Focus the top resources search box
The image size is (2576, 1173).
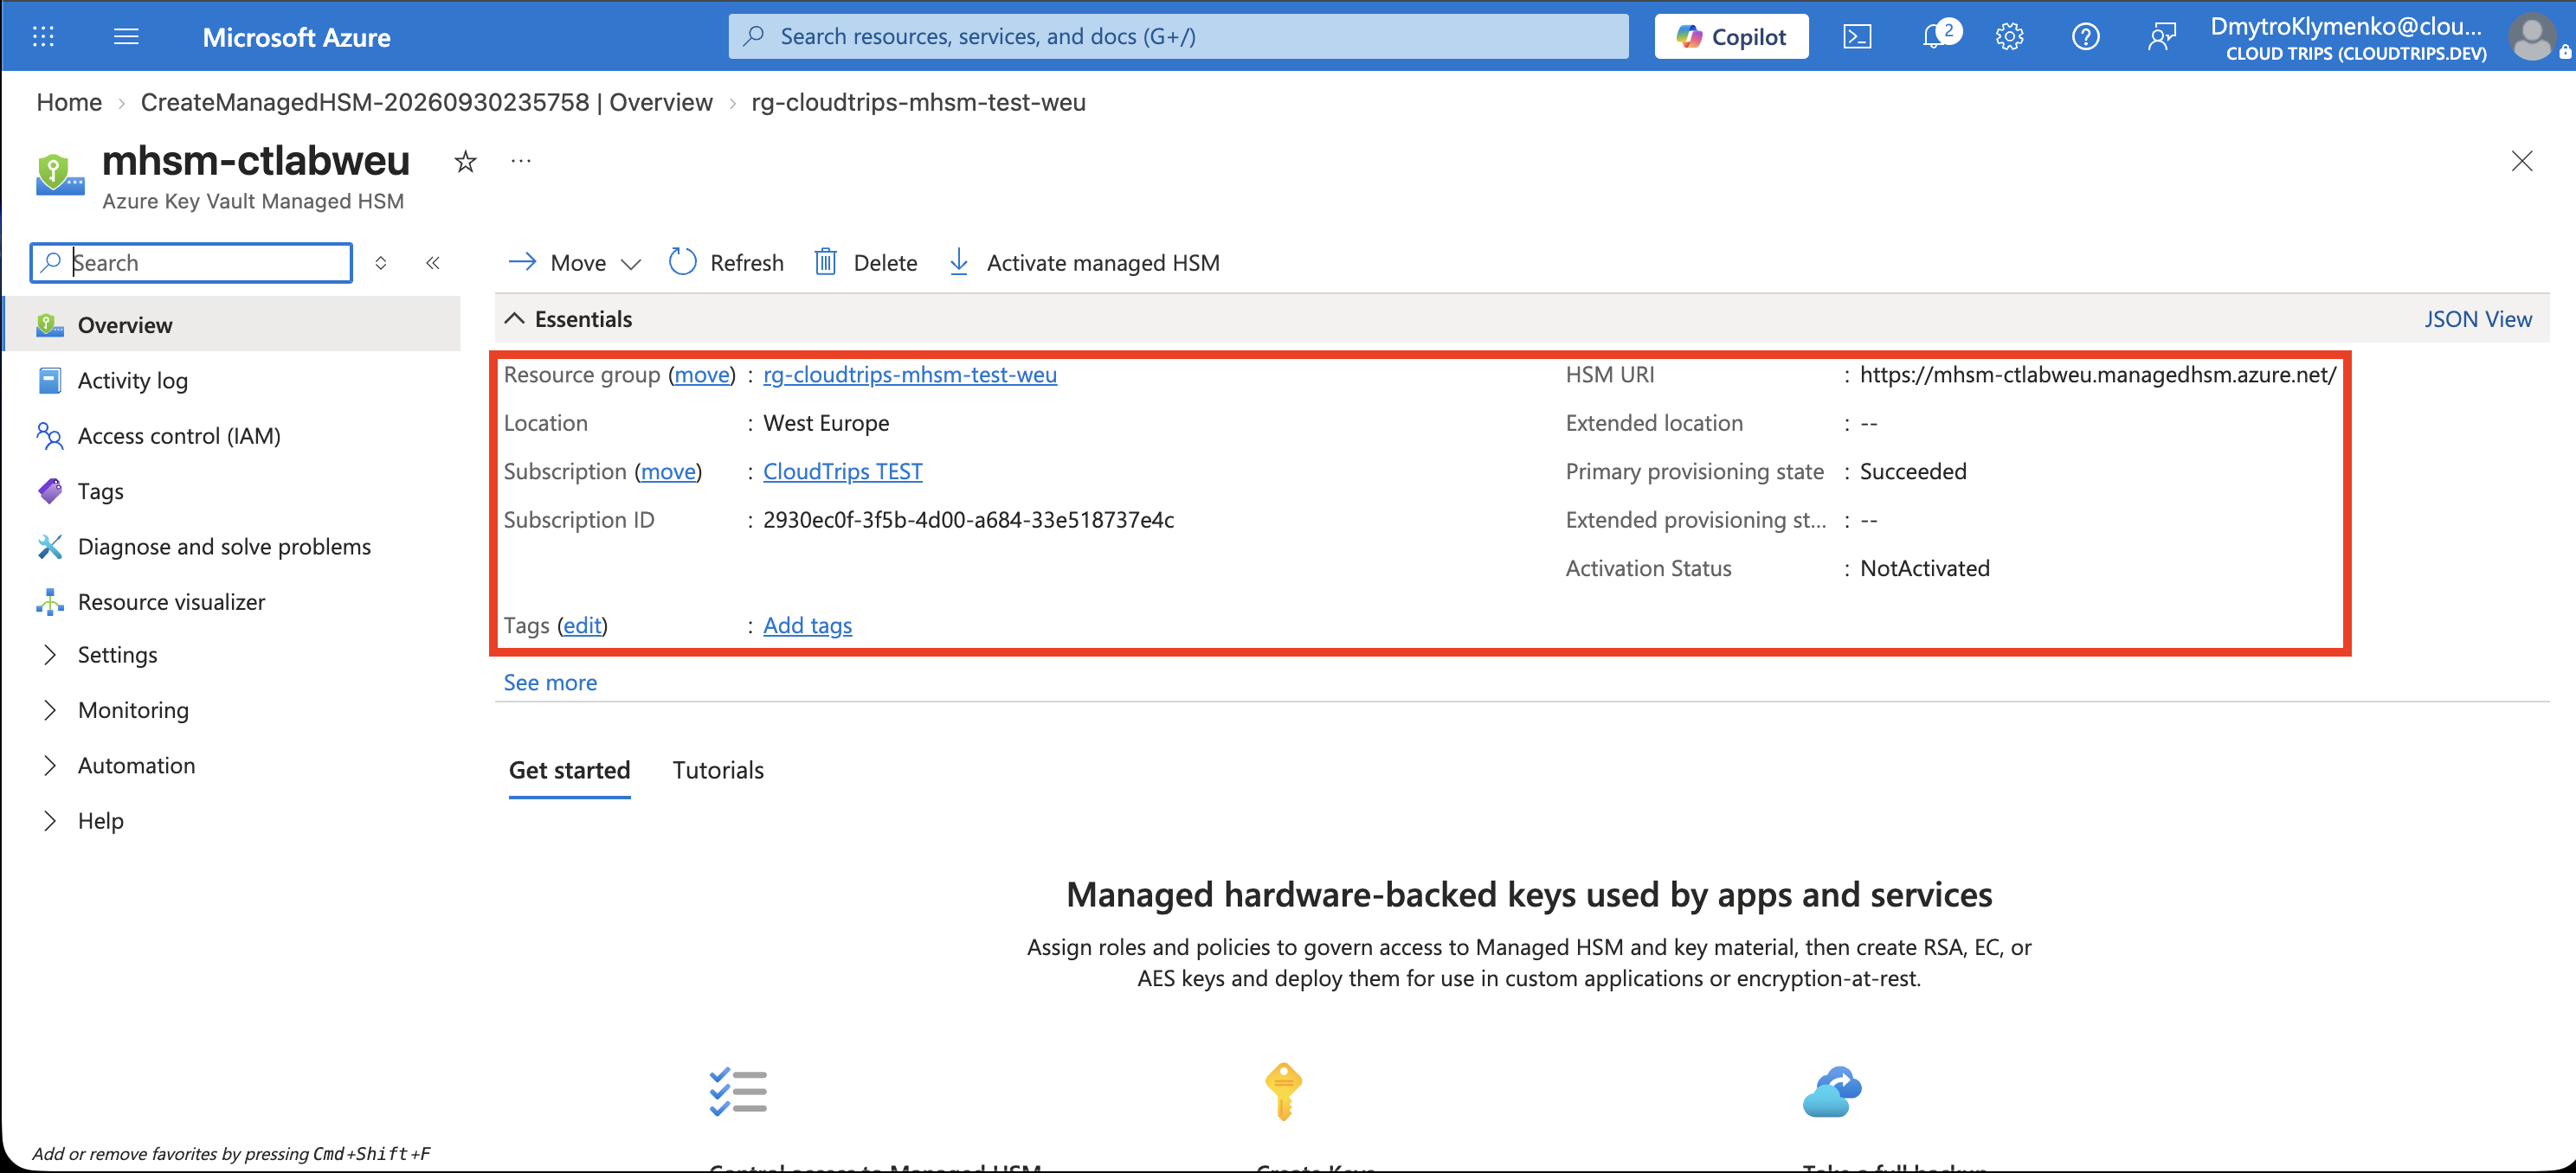[1178, 37]
